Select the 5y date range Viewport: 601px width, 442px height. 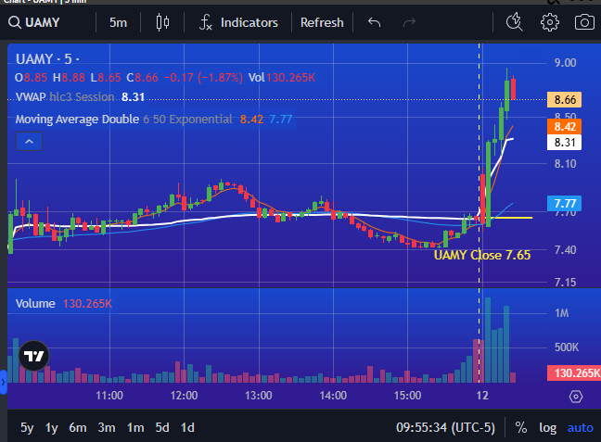tap(27, 427)
